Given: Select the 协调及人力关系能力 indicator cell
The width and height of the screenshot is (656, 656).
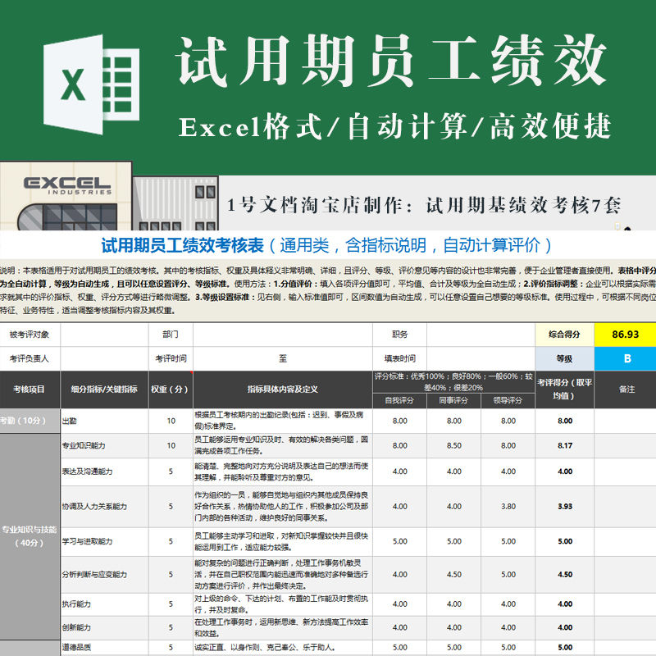Looking at the screenshot, I should (x=104, y=507).
